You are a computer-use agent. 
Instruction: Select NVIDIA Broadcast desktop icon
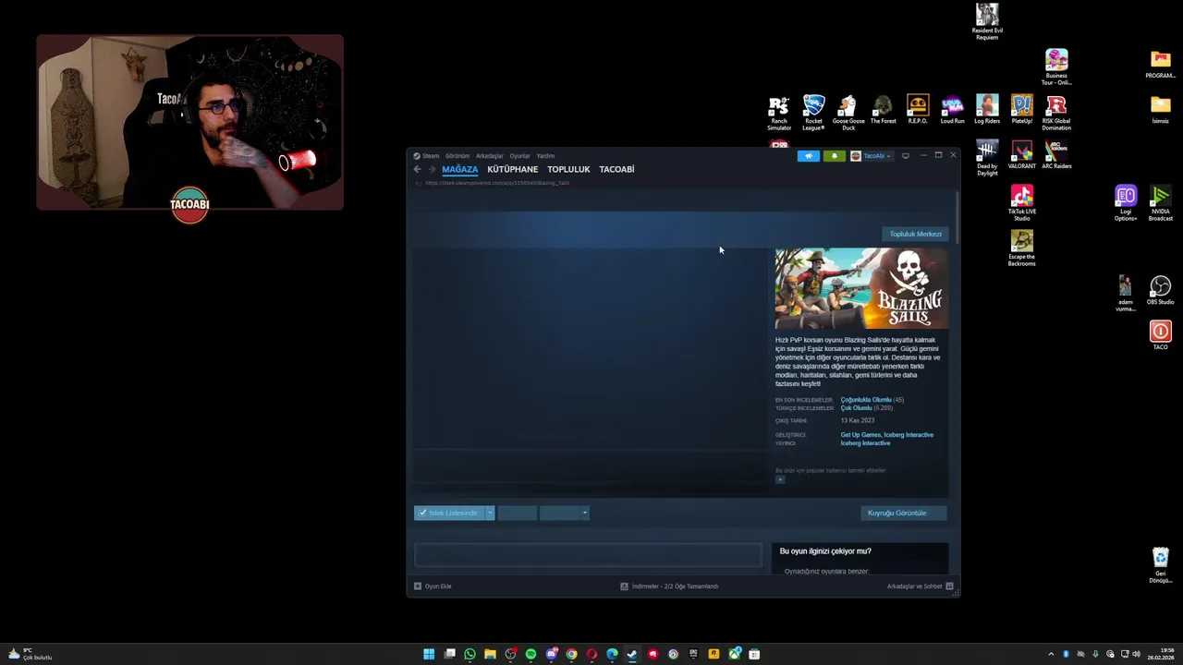coord(1161,203)
